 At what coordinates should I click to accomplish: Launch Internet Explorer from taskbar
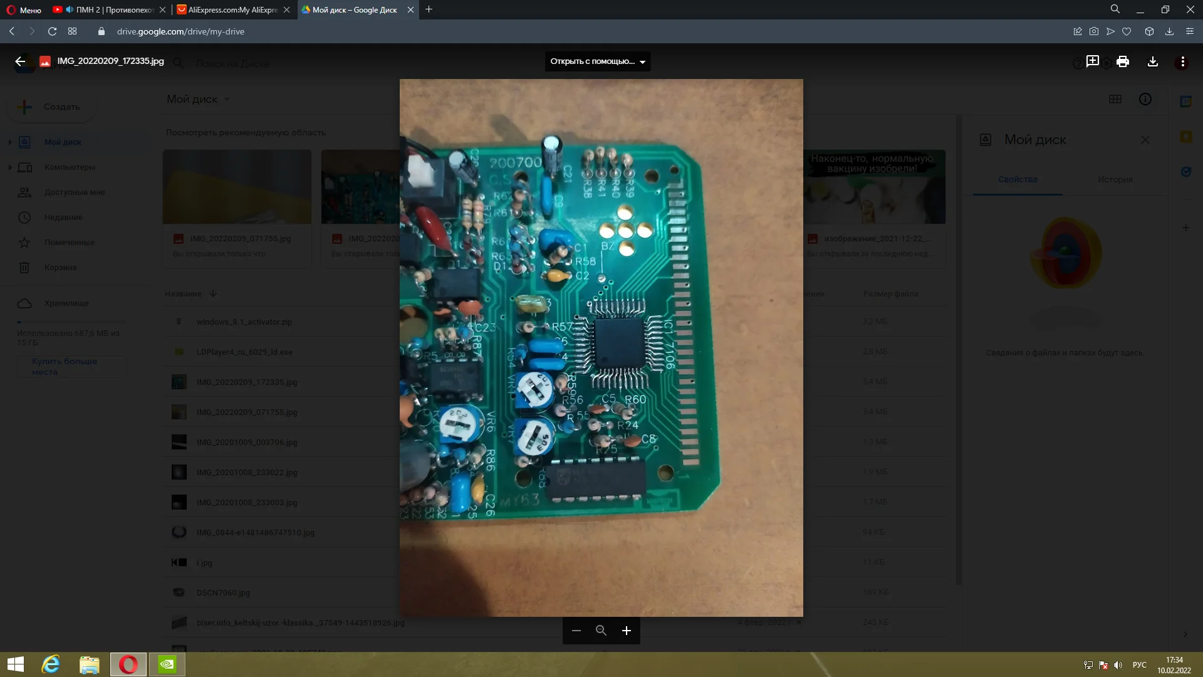[x=51, y=664]
